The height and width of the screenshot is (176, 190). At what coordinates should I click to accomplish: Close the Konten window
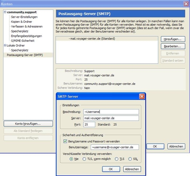point(186,4)
